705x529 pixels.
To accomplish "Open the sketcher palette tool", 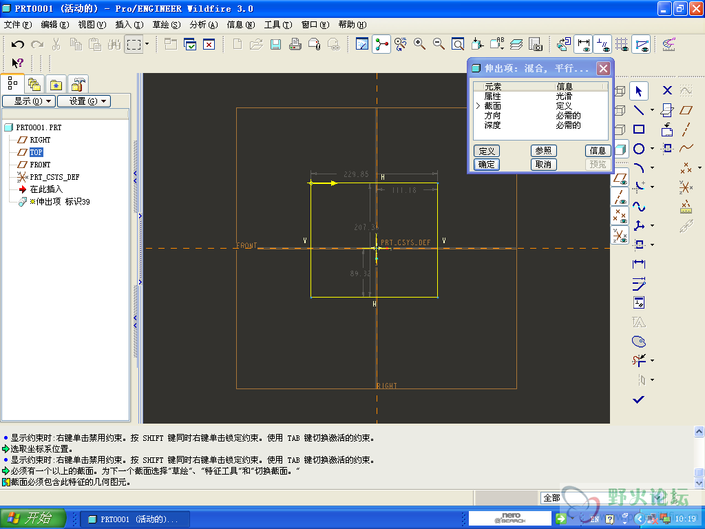I will (639, 342).
